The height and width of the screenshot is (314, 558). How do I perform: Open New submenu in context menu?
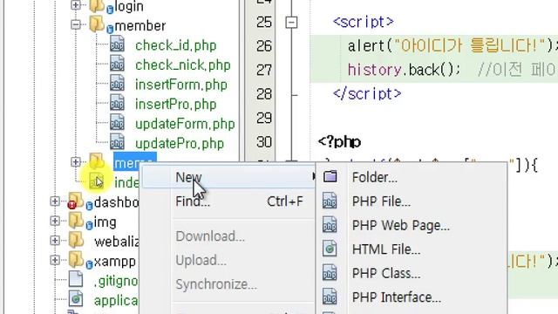228,177
